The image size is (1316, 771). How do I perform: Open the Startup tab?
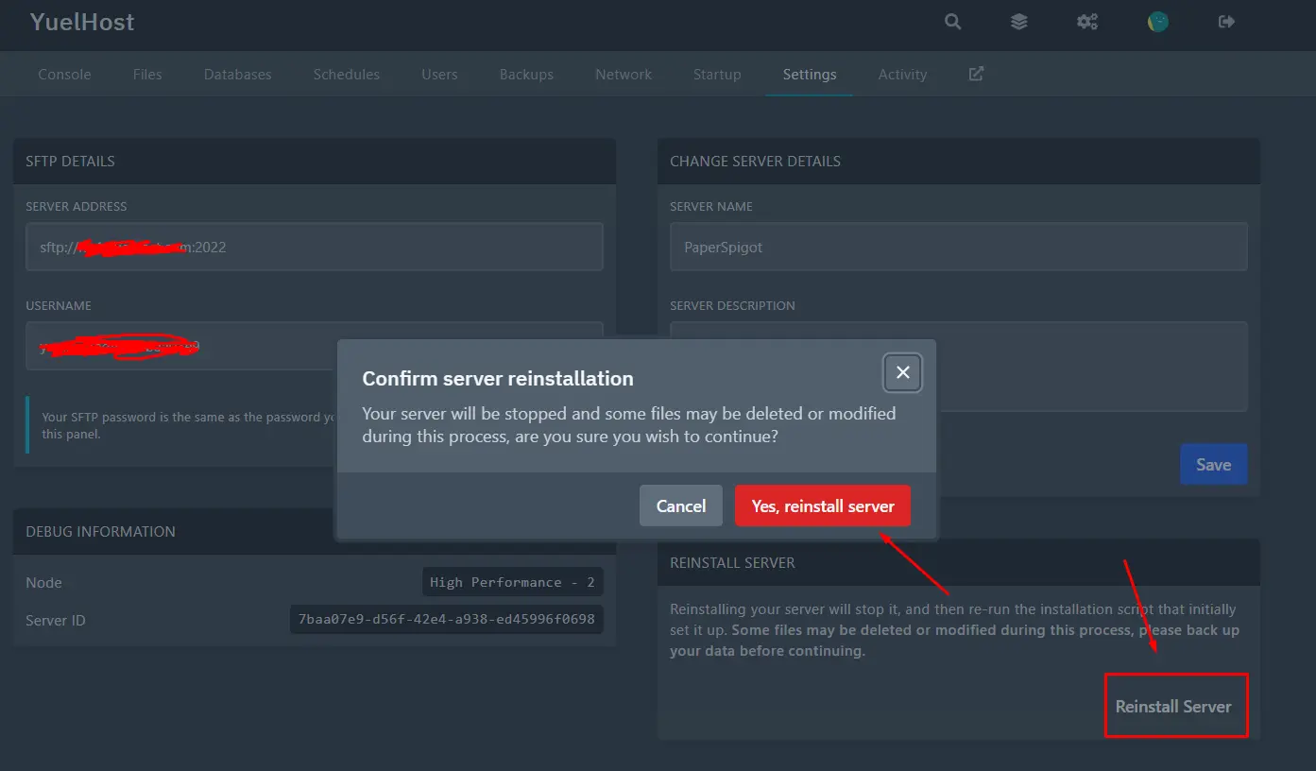717,75
